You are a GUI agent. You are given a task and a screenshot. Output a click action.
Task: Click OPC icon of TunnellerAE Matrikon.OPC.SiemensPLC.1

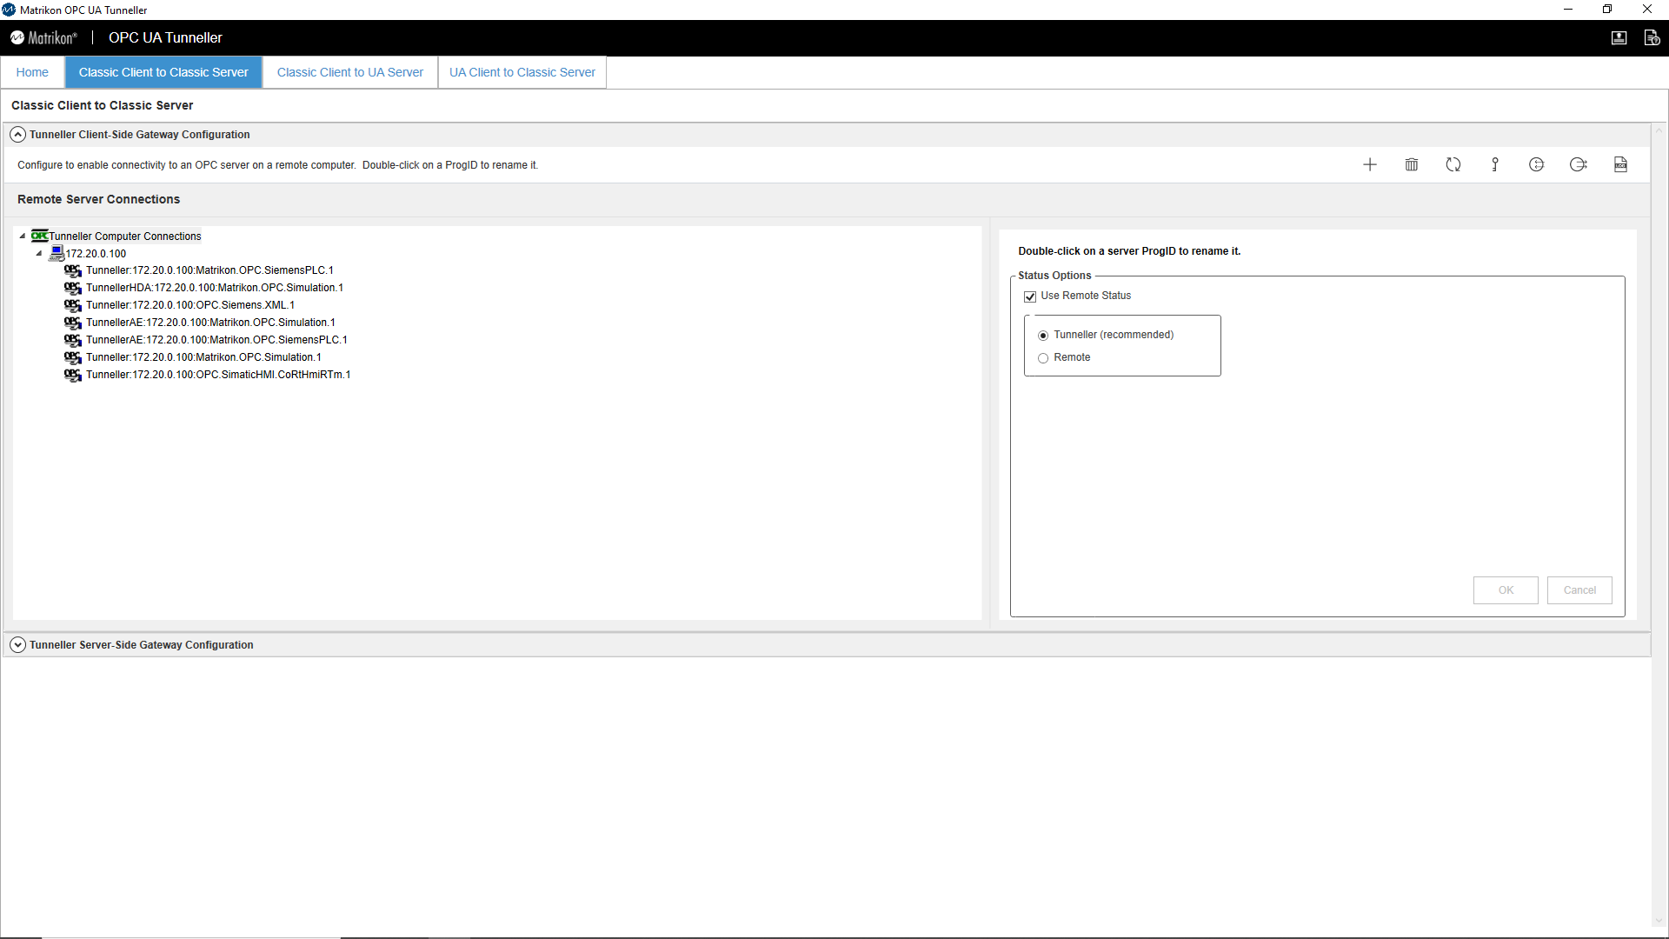73,340
